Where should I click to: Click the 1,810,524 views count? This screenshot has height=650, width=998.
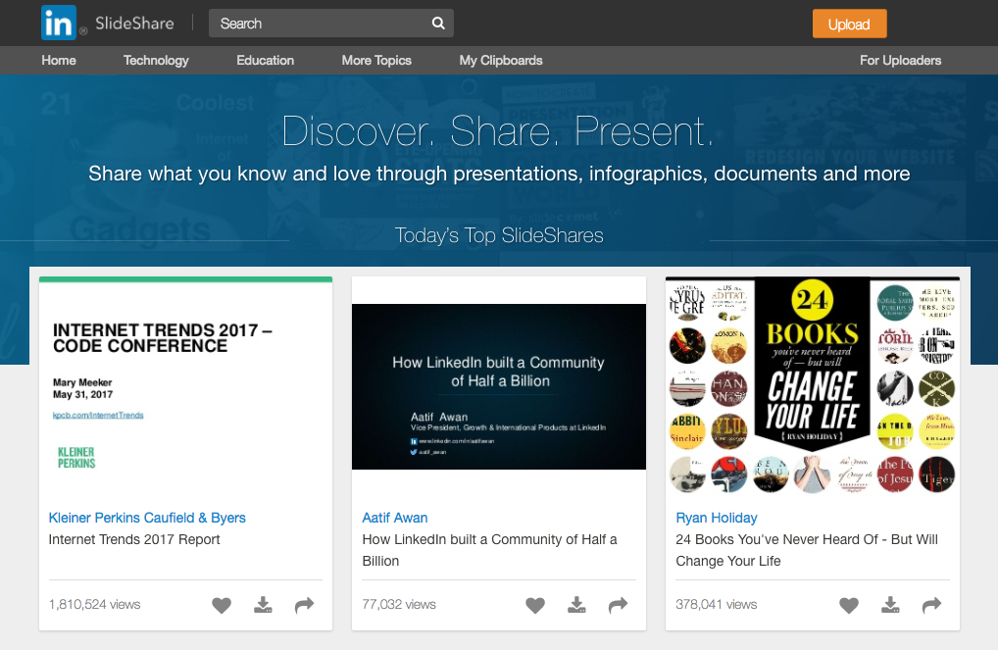tap(95, 604)
